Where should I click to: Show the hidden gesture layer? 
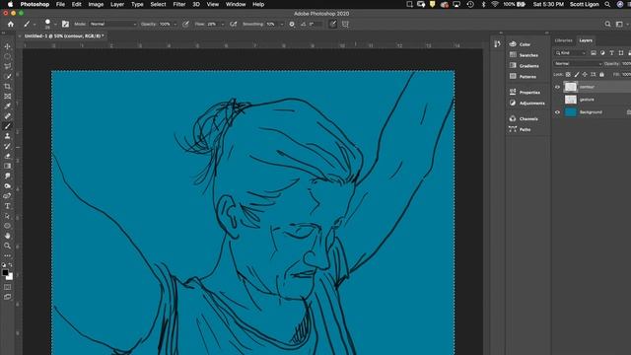557,100
